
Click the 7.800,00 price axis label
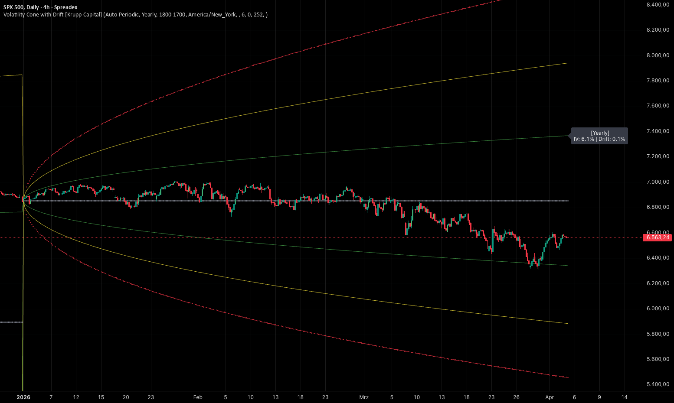tap(658, 81)
